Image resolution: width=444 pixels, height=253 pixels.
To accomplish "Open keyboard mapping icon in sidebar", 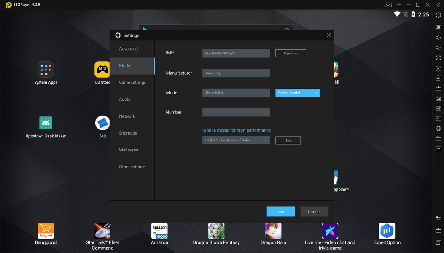I will [438, 27].
